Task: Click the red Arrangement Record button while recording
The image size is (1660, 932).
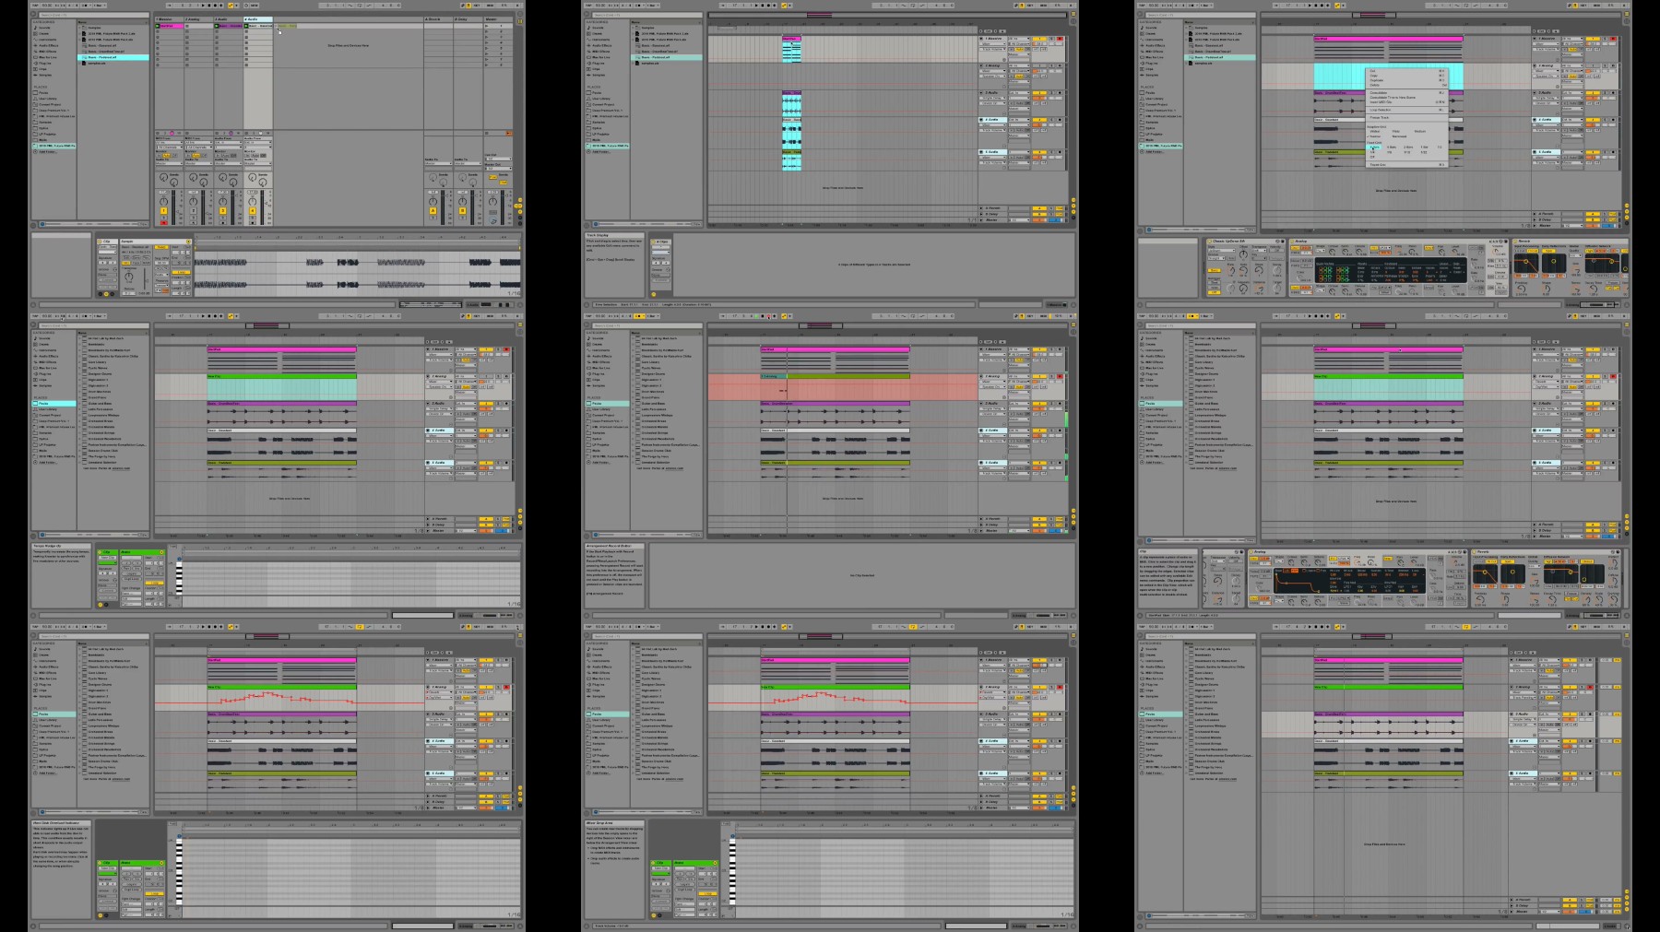Action: [x=768, y=316]
